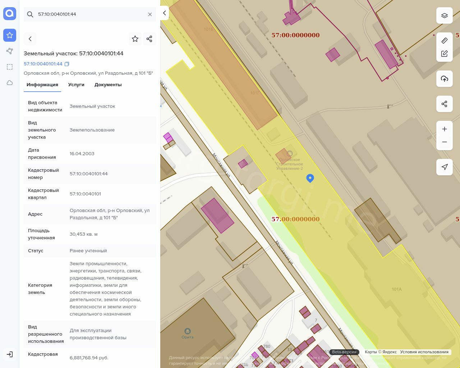Open the map layers panel
The width and height of the screenshot is (460, 368).
445,15
